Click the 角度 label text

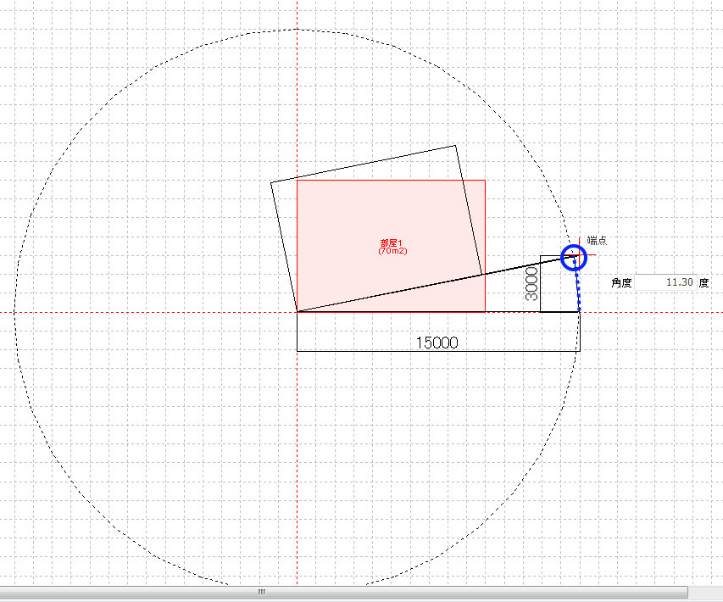tap(621, 282)
